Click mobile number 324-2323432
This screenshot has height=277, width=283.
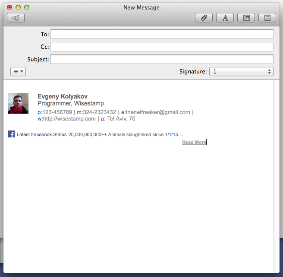(99, 112)
